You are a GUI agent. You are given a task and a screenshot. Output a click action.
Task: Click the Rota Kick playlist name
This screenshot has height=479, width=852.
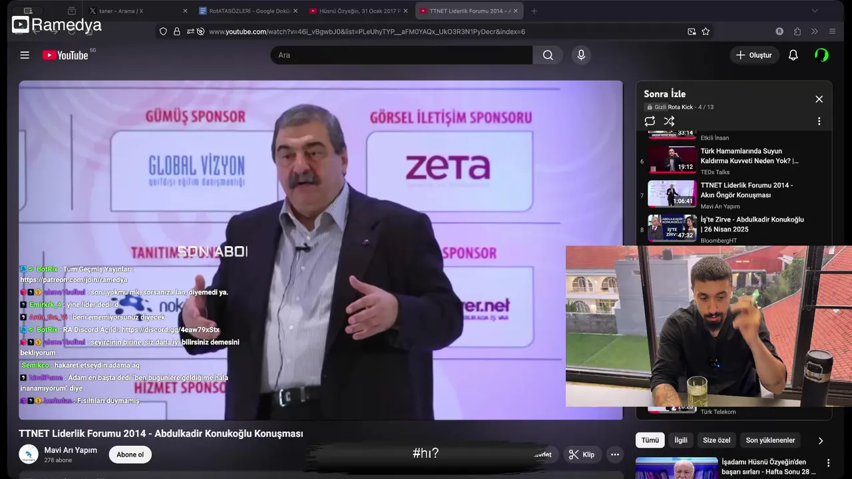[x=680, y=107]
